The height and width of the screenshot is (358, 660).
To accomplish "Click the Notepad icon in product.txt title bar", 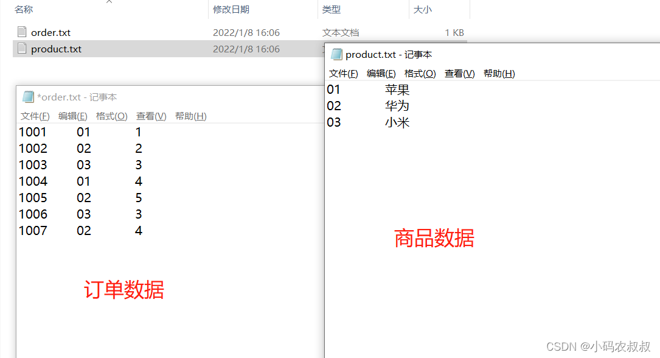I will pyautogui.click(x=336, y=54).
